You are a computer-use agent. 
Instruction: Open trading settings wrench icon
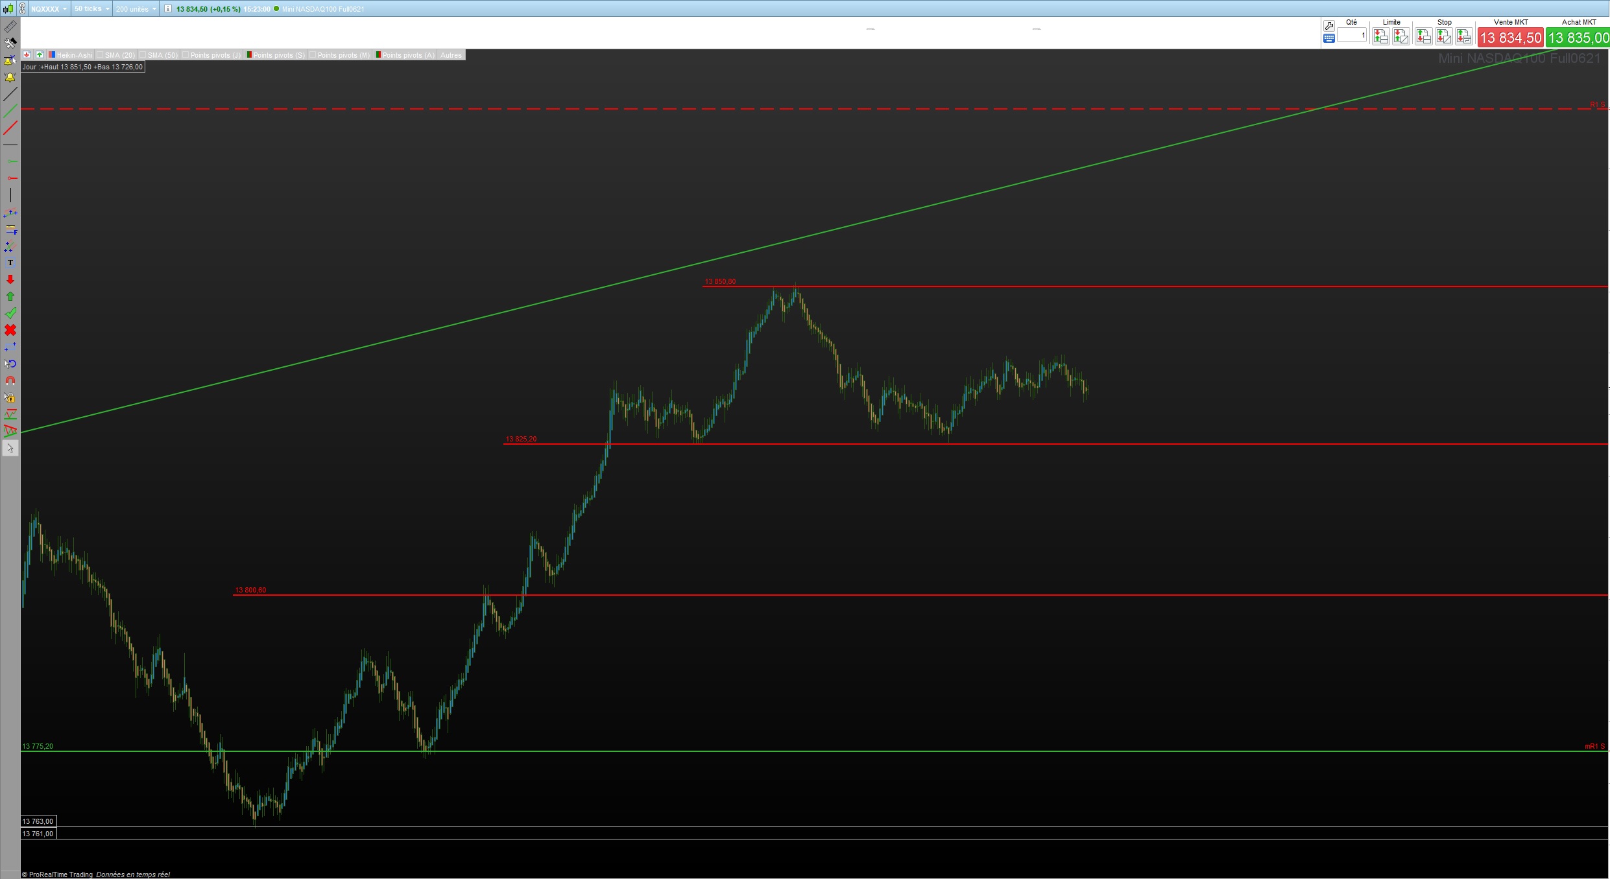point(1328,26)
